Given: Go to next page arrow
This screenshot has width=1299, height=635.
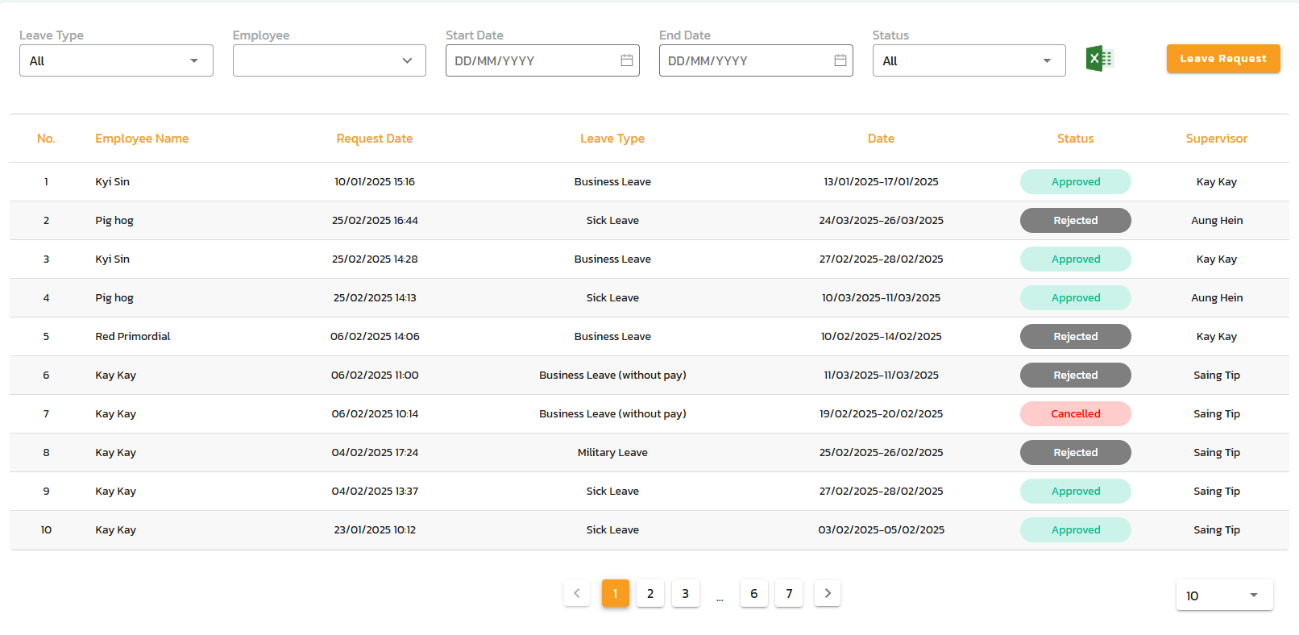Looking at the screenshot, I should pos(827,594).
